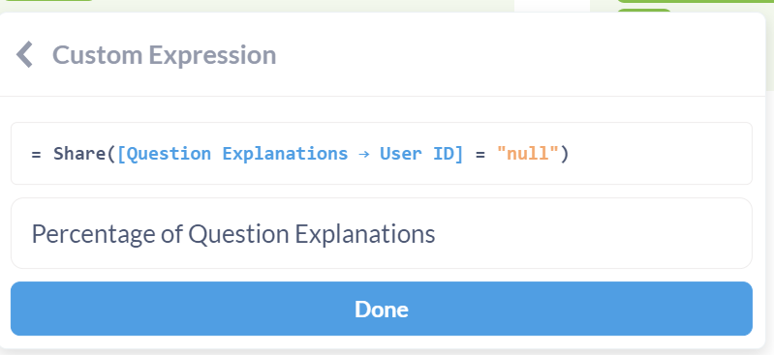
Task: Place cursor after the closing parenthesis
Action: [571, 154]
